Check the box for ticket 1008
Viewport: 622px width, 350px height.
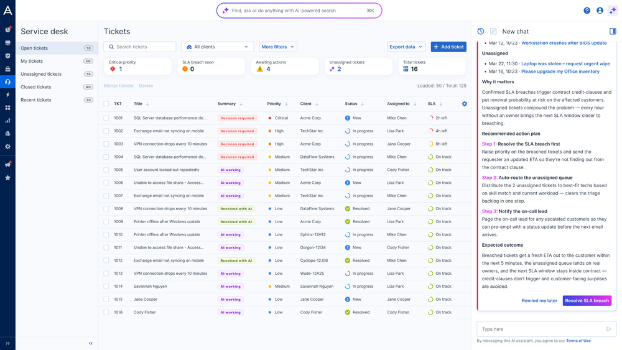point(106,208)
